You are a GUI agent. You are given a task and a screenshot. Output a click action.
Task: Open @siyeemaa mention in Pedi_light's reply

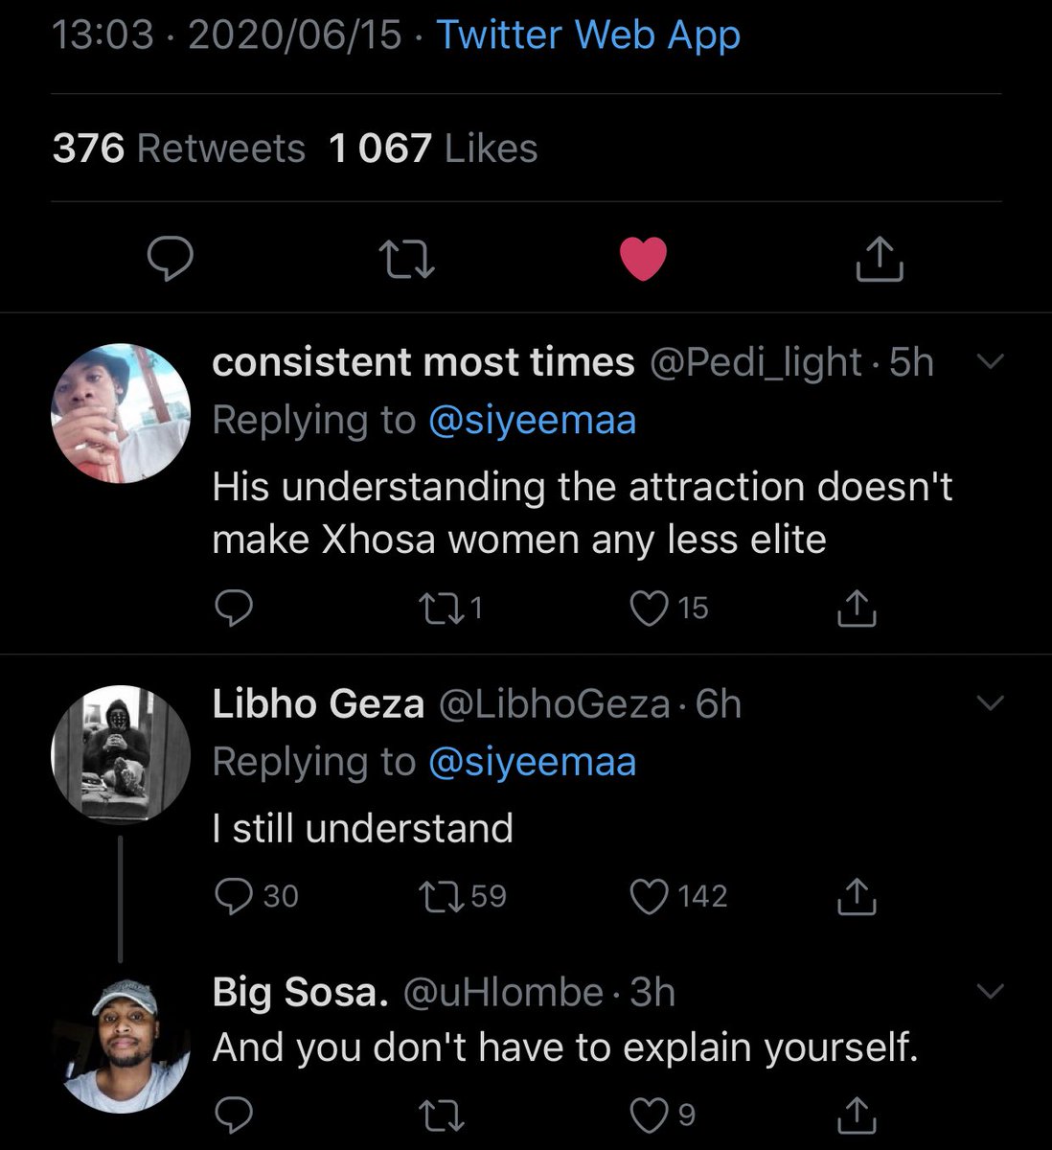pyautogui.click(x=532, y=421)
